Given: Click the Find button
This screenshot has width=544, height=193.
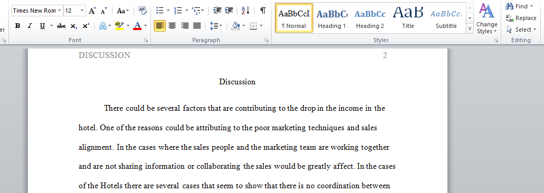Looking at the screenshot, I should click(519, 6).
